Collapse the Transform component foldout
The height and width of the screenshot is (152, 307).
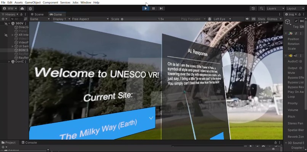click(x=286, y=33)
